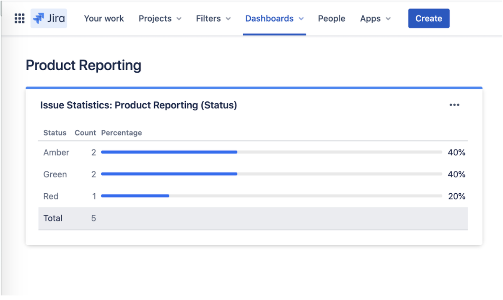Screen dimensions: 503x300
Task: Click the Amber 40% progress bar
Action: pos(272,152)
